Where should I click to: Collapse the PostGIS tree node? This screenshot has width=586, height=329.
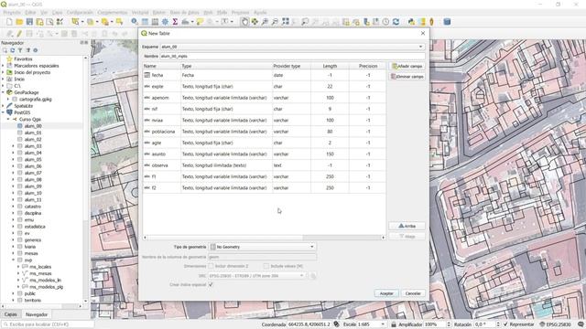point(3,112)
